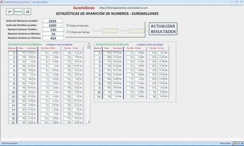This screenshot has height=146, width=244.
Task: Click the numbers list scroll up arrow
Action: click(89, 44)
